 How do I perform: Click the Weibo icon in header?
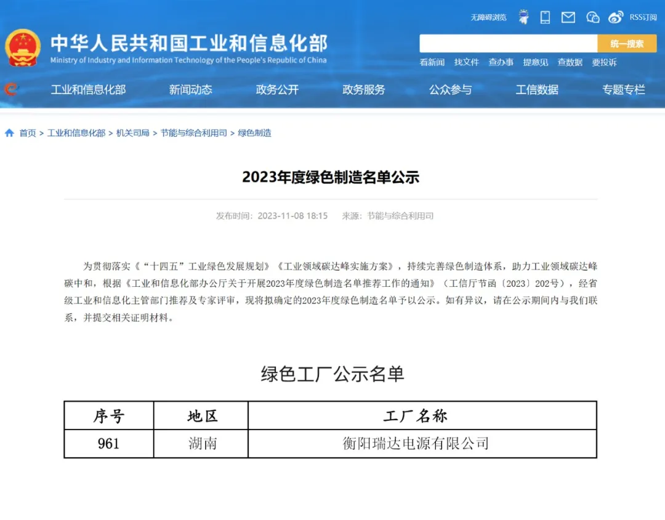pyautogui.click(x=615, y=17)
